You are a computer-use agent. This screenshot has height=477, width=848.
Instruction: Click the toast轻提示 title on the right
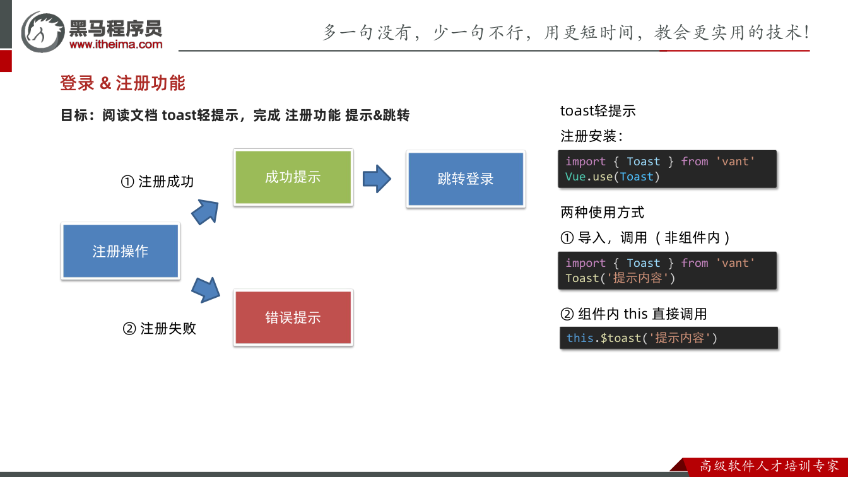[x=598, y=111]
